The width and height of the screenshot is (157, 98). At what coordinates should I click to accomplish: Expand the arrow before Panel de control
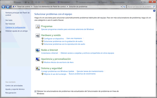pos(16,7)
